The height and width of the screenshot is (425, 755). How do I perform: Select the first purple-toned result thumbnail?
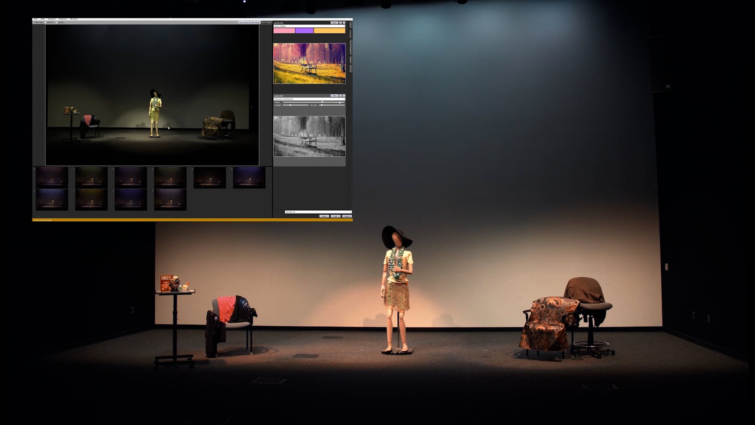pyautogui.click(x=52, y=178)
